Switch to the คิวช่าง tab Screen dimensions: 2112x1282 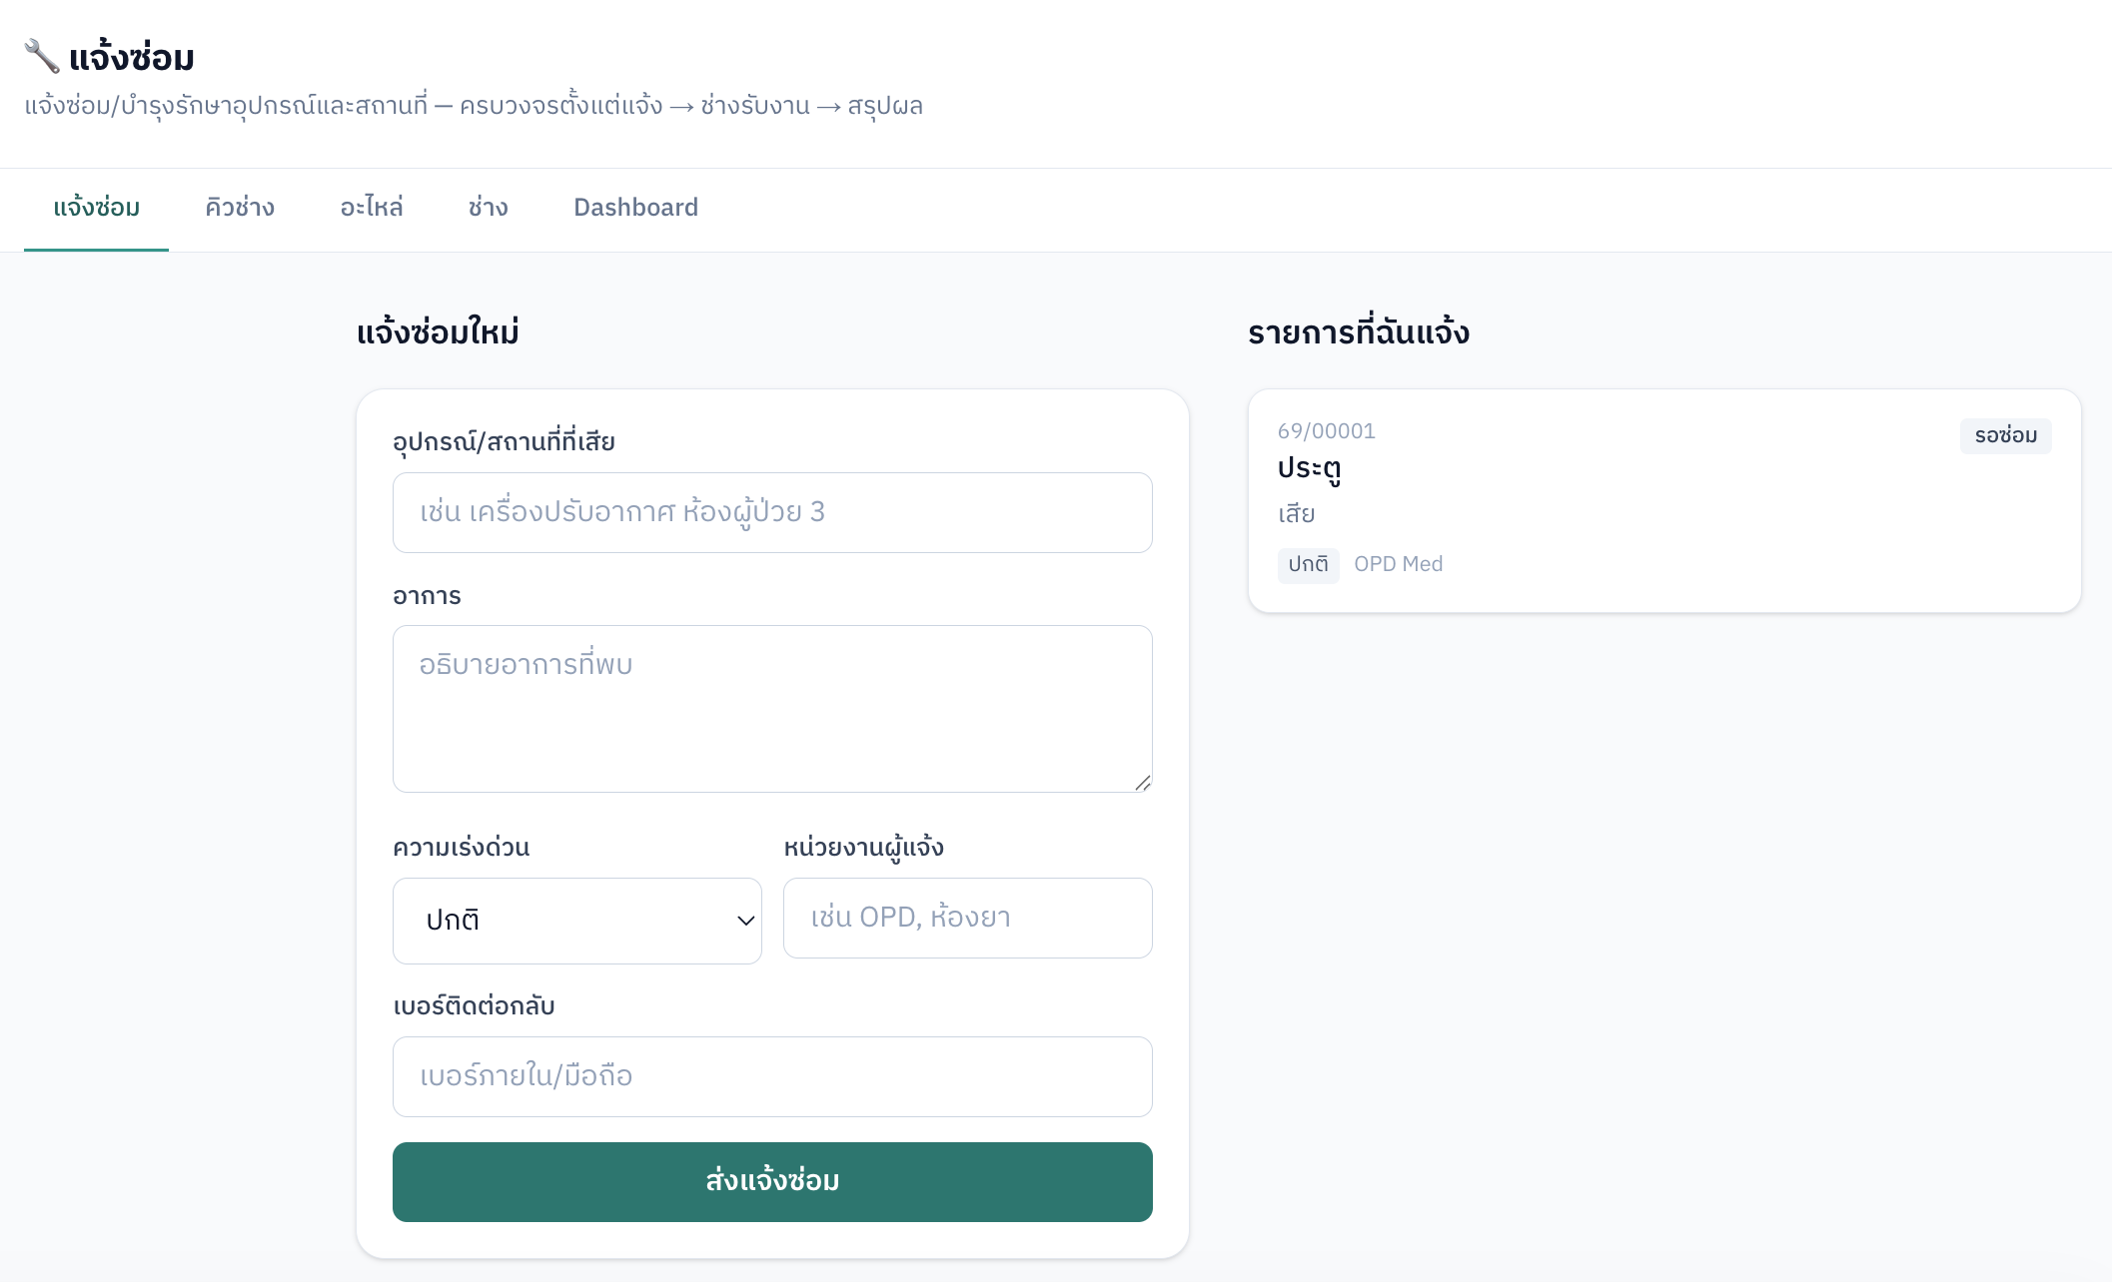[240, 208]
